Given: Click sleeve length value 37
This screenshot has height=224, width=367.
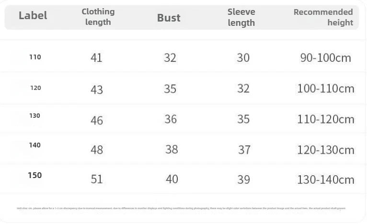Looking at the screenshot, I should point(244,150).
